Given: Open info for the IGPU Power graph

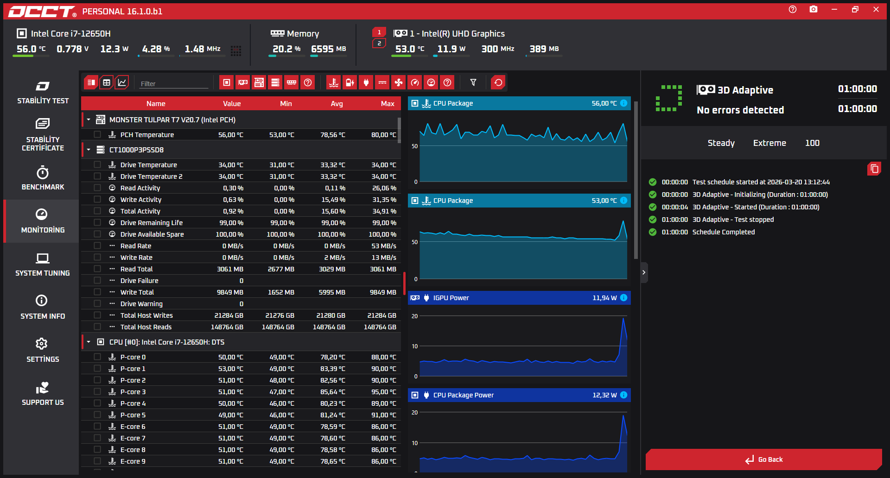Looking at the screenshot, I should tap(624, 298).
